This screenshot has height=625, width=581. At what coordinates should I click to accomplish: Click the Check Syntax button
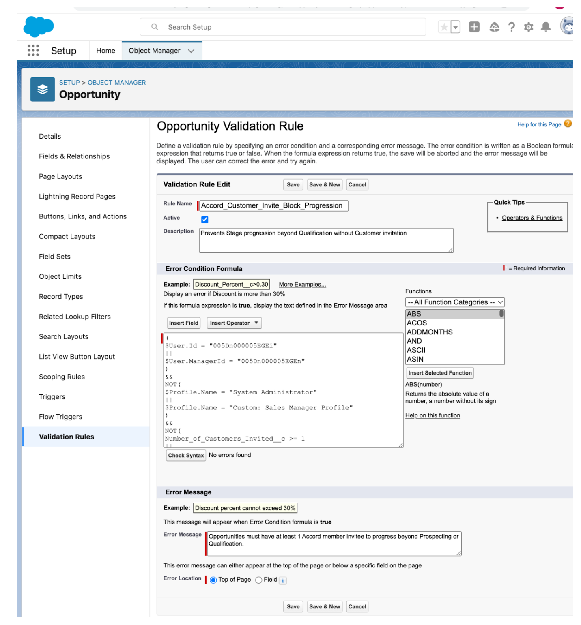[x=185, y=456]
